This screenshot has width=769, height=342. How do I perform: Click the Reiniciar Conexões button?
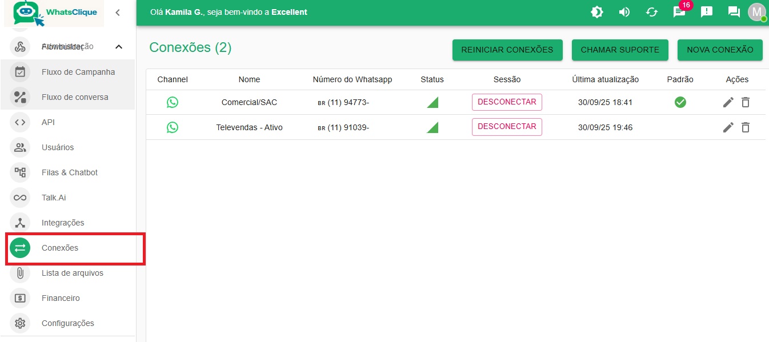[507, 50]
